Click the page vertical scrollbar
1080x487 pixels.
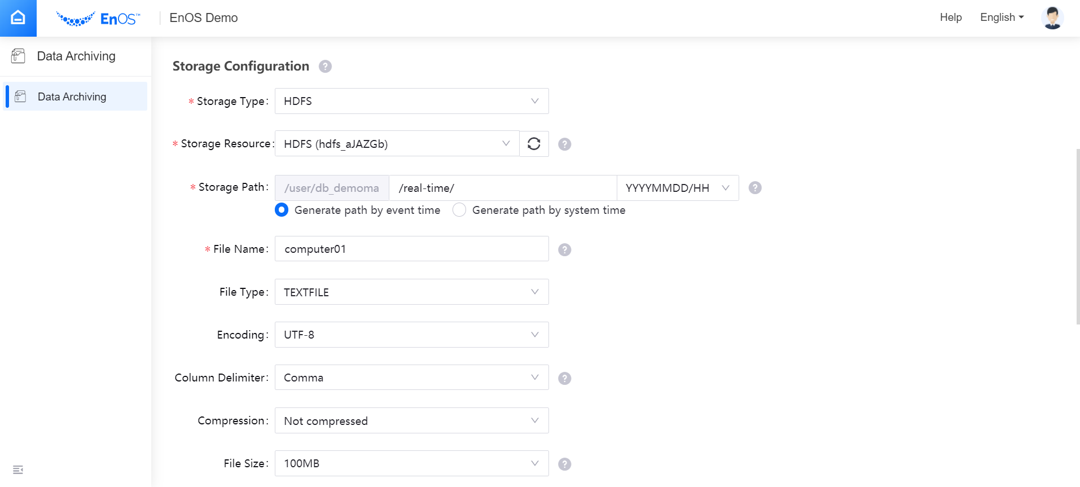(x=1078, y=236)
